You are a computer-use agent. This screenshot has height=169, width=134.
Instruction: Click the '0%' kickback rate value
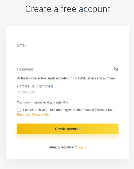click(66, 102)
